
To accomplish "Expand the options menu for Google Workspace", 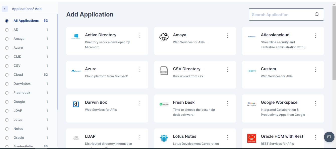I will pyautogui.click(x=316, y=103).
